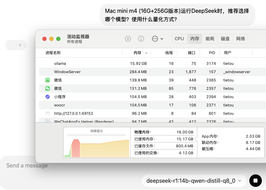The image size is (266, 190).
Task: Sort by the 线程 column header
Action: coord(169,53)
